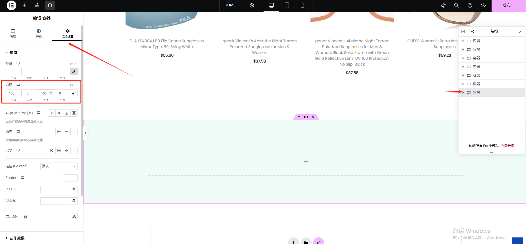Switch to the 样式 tab
This screenshot has width=526, height=244.
pos(39,33)
